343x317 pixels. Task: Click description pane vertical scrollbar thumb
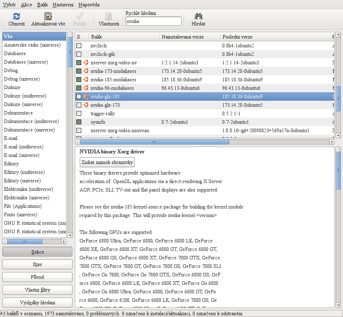click(338, 171)
